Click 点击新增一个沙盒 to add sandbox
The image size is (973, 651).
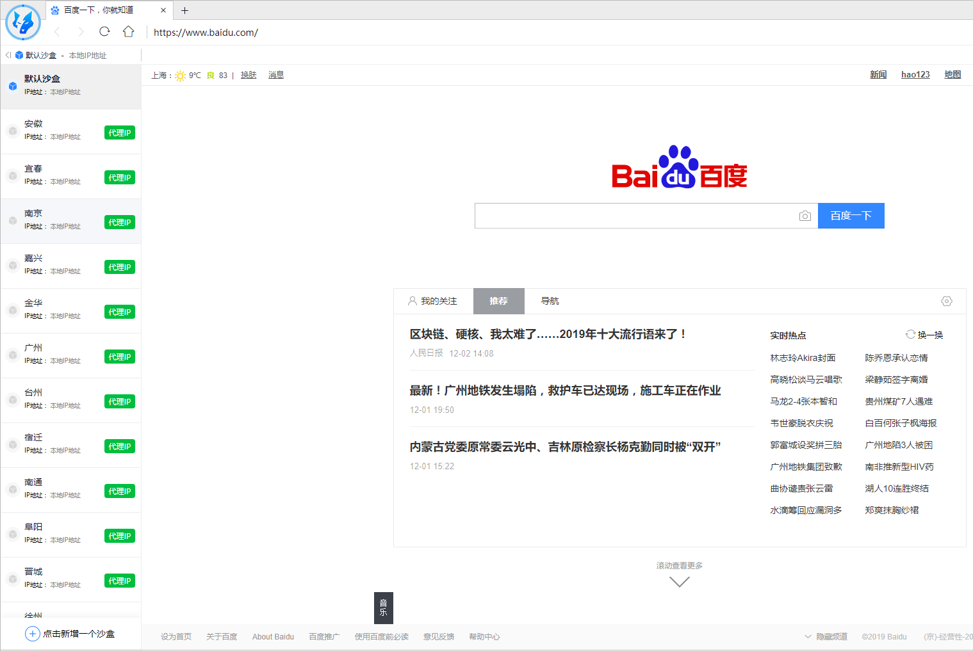tap(79, 634)
